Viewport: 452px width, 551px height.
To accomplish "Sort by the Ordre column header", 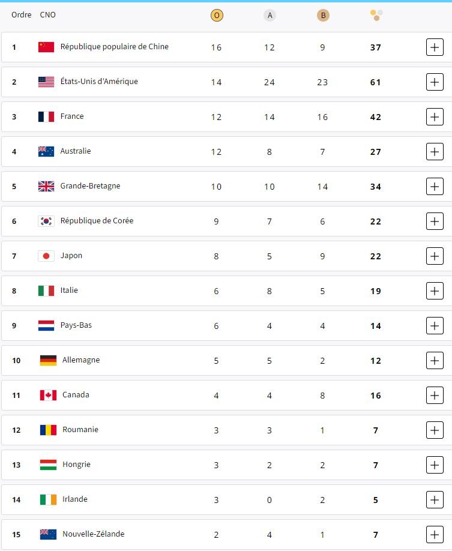I will point(22,14).
